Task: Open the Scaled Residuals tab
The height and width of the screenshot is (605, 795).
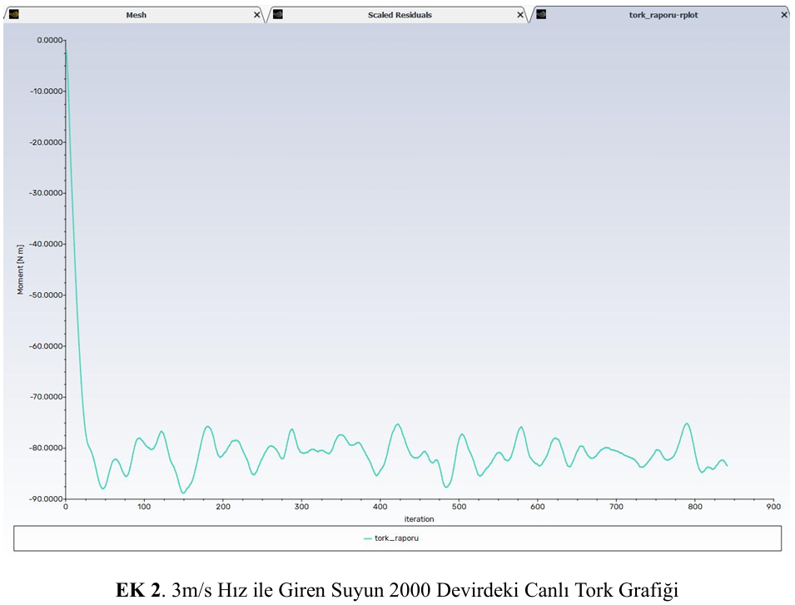Action: [400, 15]
